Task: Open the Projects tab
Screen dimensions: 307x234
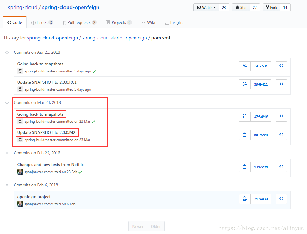Action: pyautogui.click(x=119, y=22)
